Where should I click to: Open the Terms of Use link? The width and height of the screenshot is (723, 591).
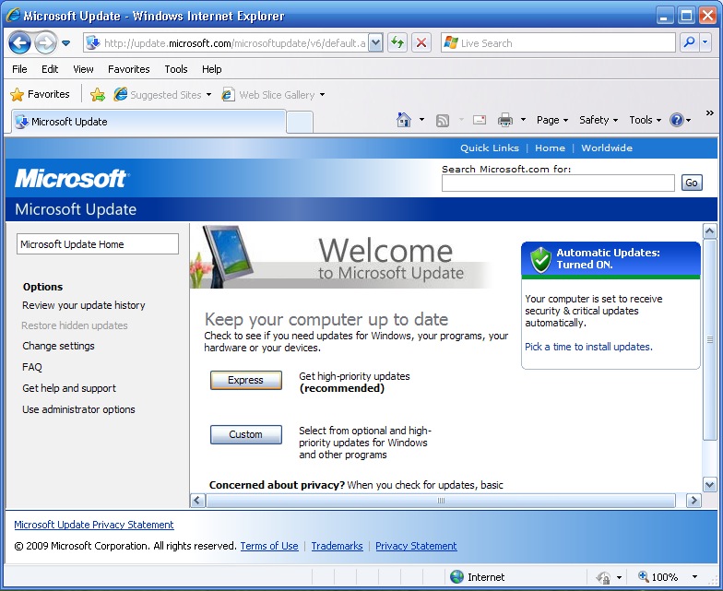(x=269, y=546)
